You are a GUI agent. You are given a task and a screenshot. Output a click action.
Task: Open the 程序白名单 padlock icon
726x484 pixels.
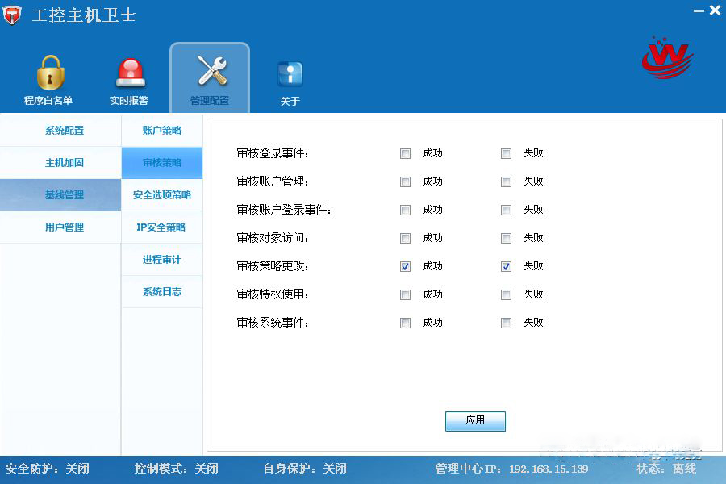pos(48,74)
